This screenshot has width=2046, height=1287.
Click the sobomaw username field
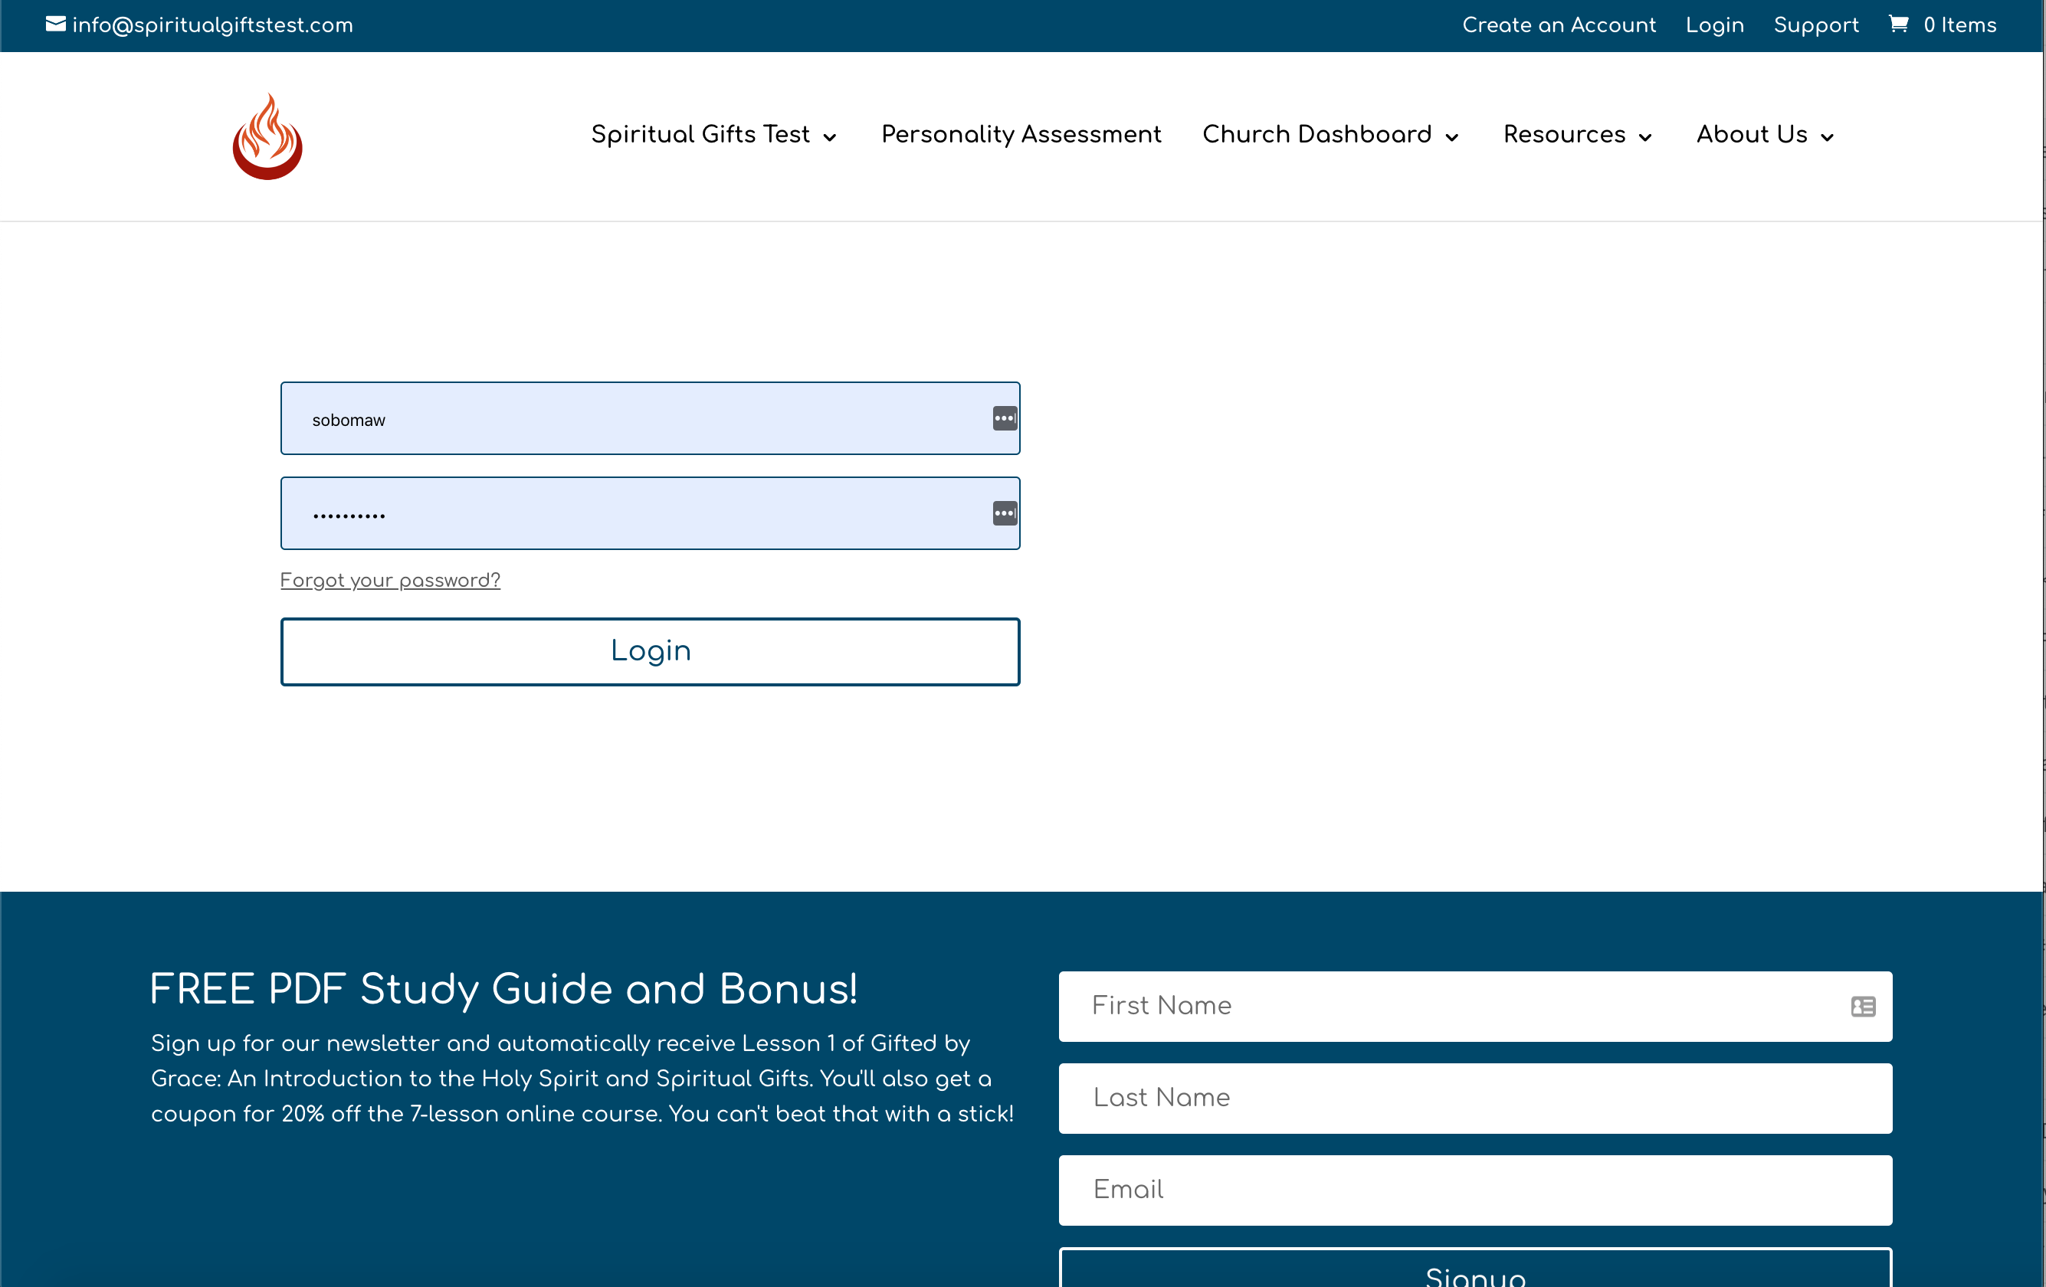(629, 419)
